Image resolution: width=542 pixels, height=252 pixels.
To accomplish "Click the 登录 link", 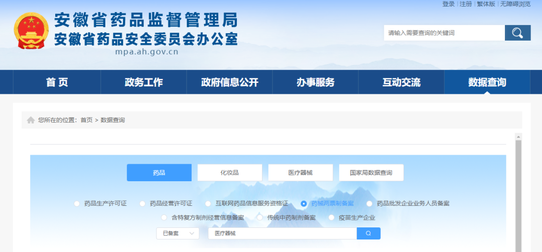I will (x=448, y=4).
